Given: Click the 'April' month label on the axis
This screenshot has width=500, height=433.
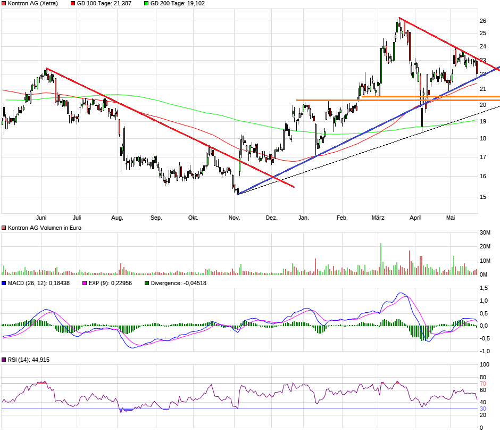Looking at the screenshot, I should pyautogui.click(x=415, y=218).
